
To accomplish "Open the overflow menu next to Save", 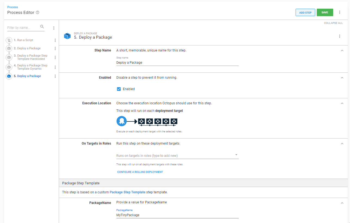I will tap(340, 12).
